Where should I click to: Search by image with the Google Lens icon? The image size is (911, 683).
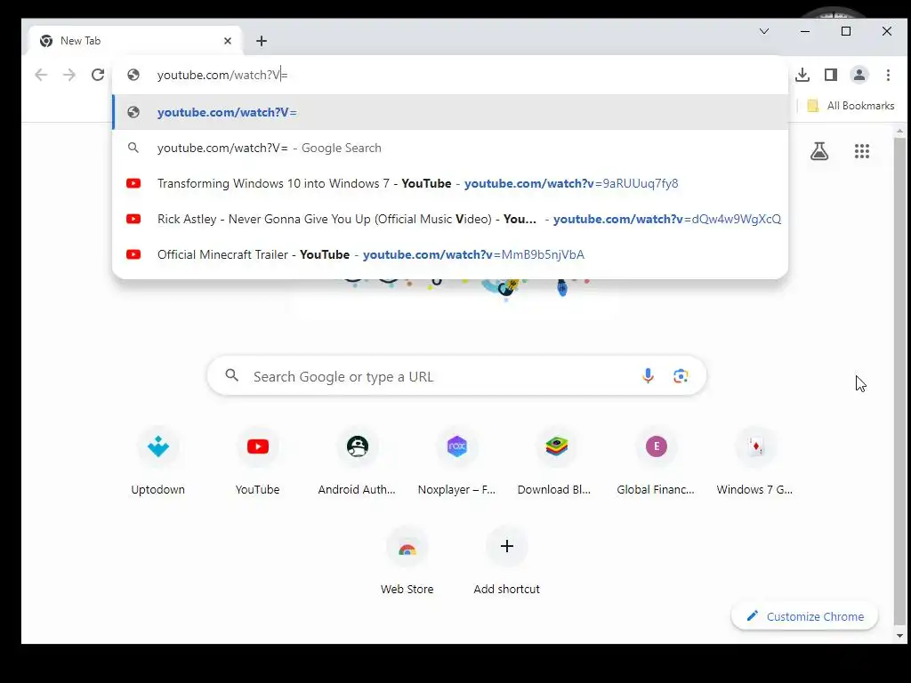[x=681, y=376]
